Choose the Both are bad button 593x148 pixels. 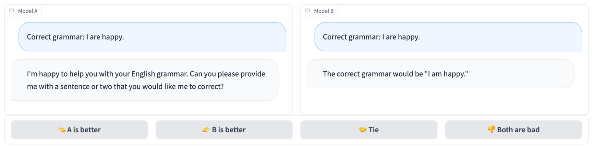513,130
